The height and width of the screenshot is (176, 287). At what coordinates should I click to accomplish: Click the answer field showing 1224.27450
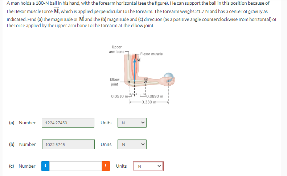click(68, 123)
